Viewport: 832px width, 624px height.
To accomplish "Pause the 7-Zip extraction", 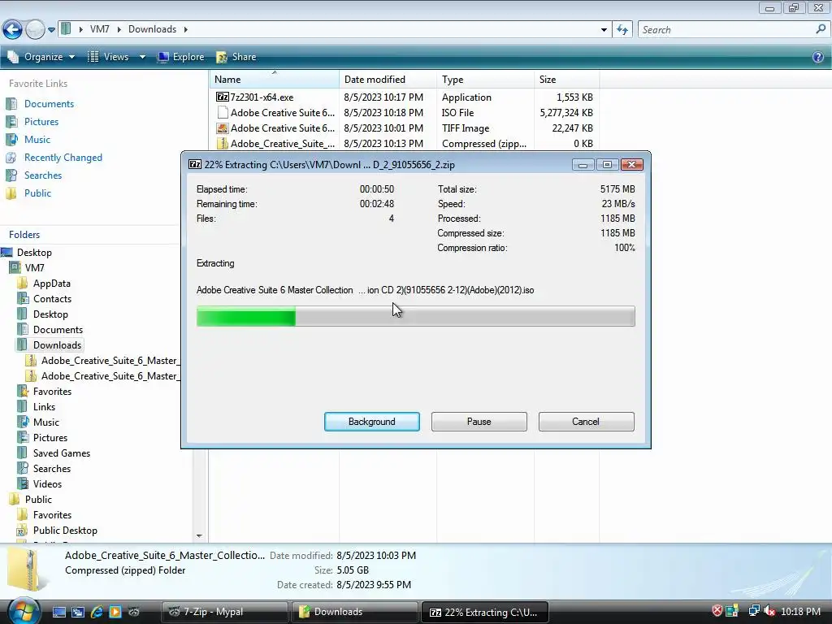I will click(x=479, y=422).
